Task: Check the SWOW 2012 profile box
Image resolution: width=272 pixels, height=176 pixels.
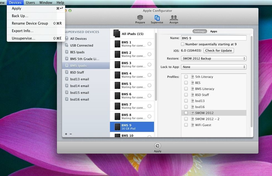Action: 186,113
